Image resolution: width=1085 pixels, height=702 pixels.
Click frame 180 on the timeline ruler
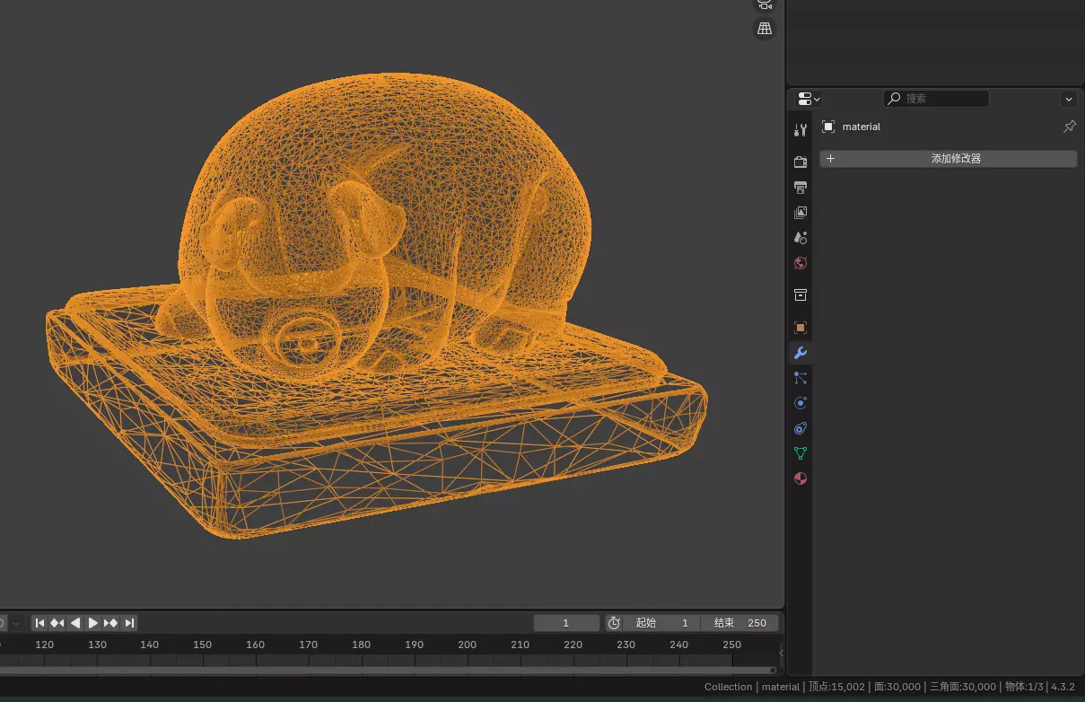pos(361,645)
